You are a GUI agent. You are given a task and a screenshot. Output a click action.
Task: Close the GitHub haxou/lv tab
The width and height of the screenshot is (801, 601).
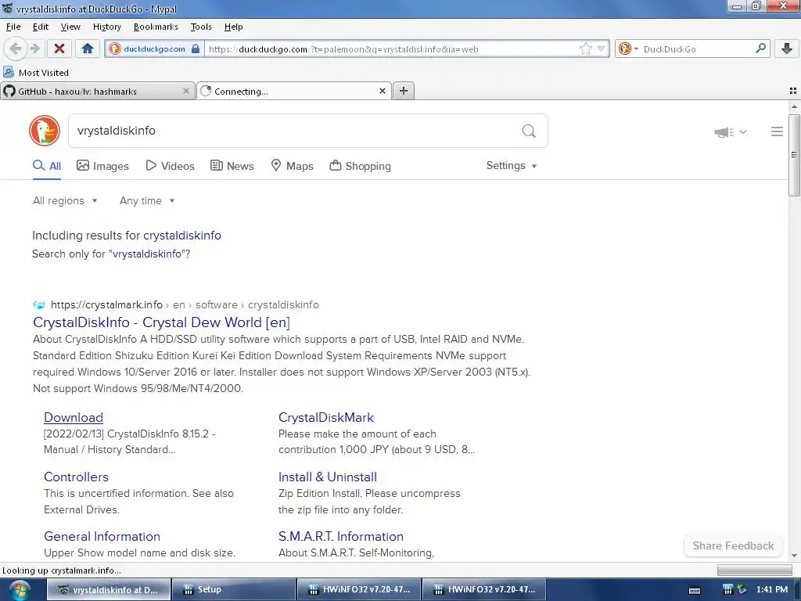pyautogui.click(x=186, y=91)
